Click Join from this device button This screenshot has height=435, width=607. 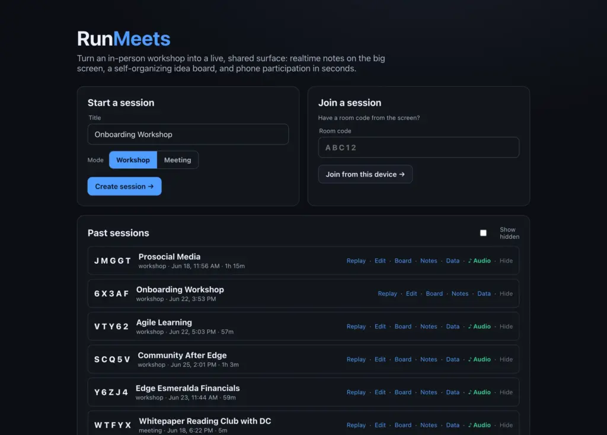(365, 175)
